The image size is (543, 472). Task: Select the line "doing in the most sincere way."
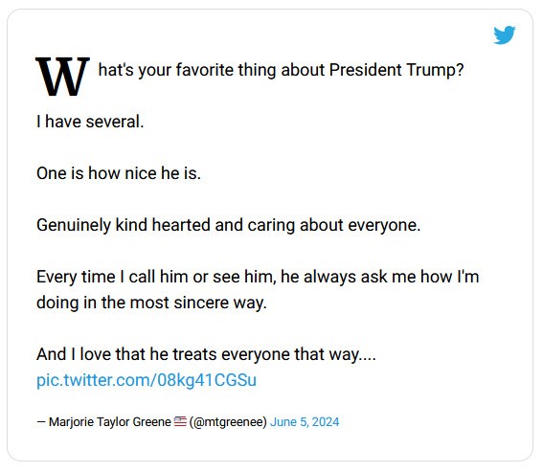(151, 303)
